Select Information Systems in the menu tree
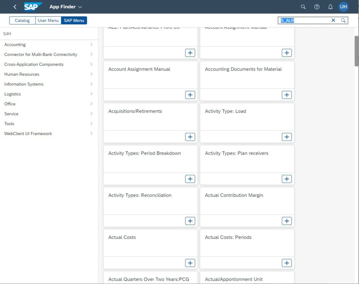The image size is (359, 284). (24, 84)
